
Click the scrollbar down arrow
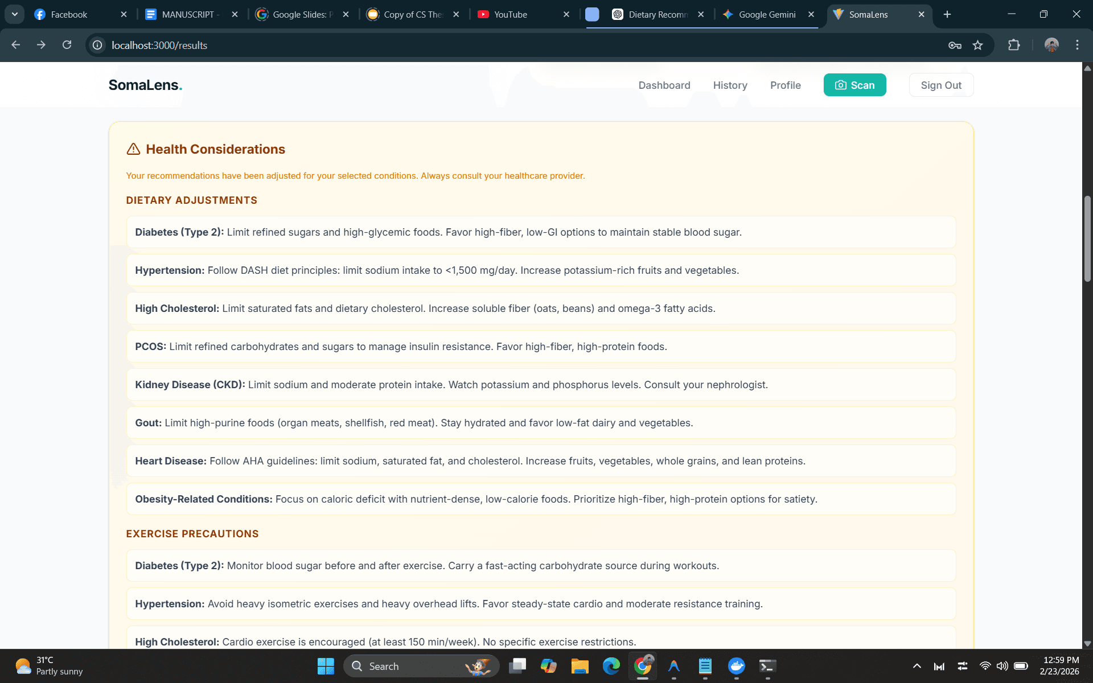[x=1087, y=643]
